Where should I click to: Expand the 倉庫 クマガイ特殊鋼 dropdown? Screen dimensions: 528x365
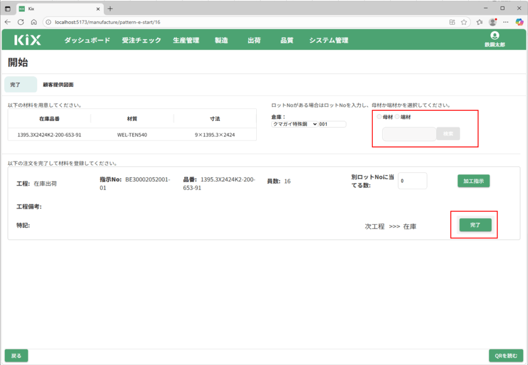tap(294, 124)
